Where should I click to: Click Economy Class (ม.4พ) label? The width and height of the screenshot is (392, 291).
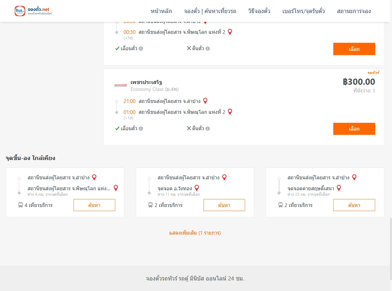coord(155,89)
